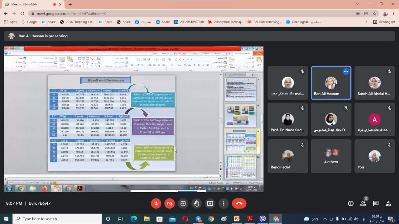The image size is (399, 224).
Task: Show the people list with 13 participants
Action: point(363,203)
